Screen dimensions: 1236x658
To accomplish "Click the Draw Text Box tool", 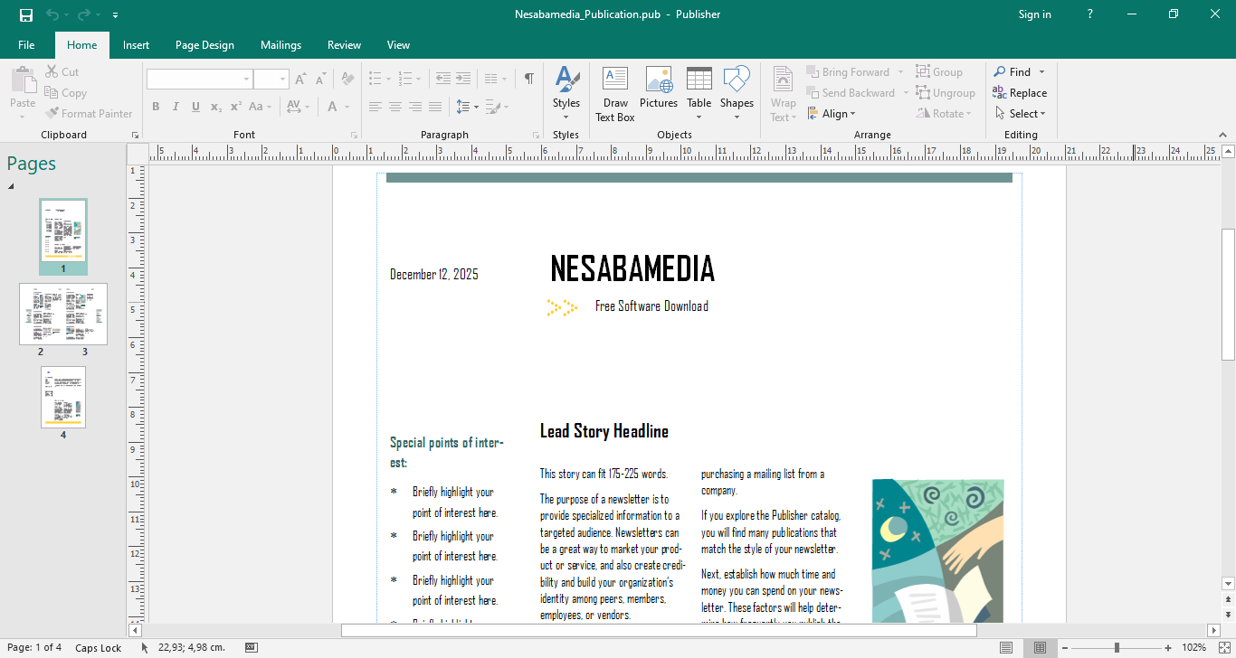I will click(615, 94).
